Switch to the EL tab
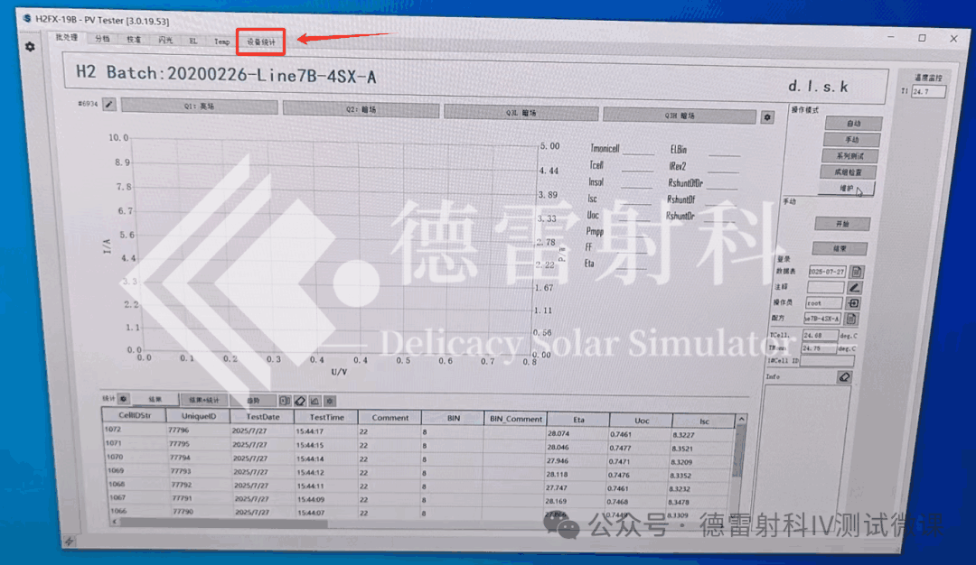976x565 pixels. tap(192, 41)
